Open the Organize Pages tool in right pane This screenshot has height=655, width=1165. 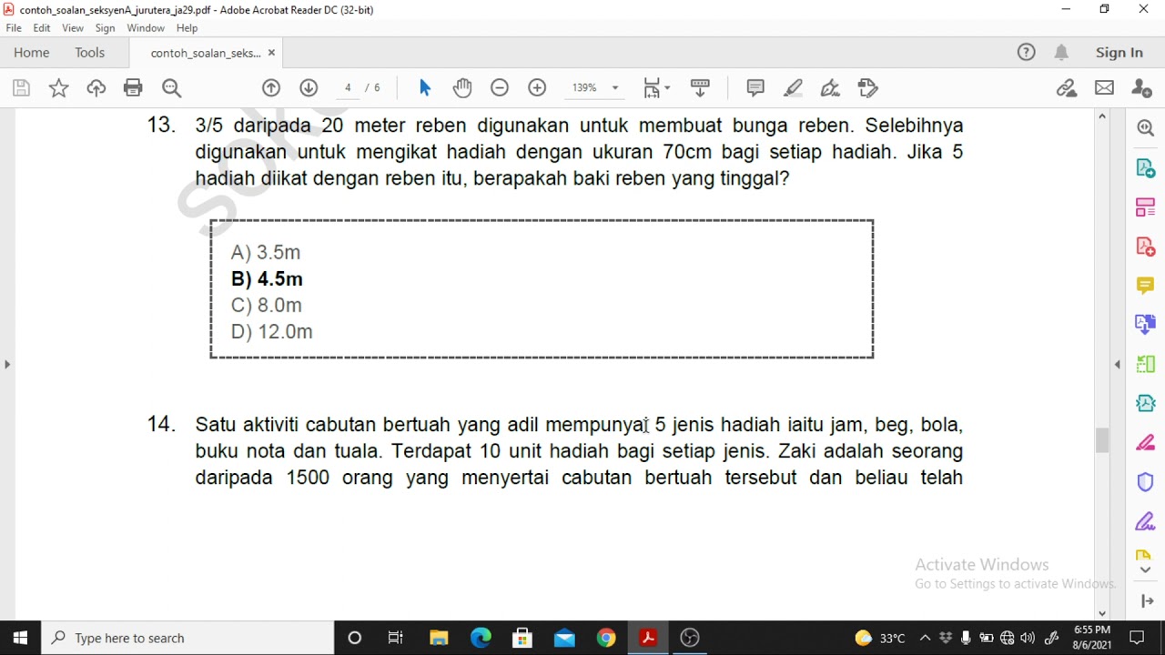1145,207
